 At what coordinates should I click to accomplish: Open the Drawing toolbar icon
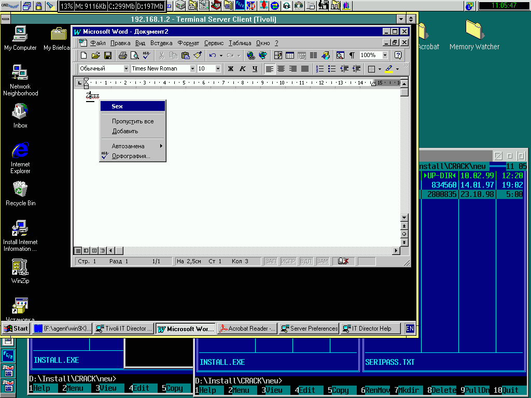pyautogui.click(x=326, y=55)
